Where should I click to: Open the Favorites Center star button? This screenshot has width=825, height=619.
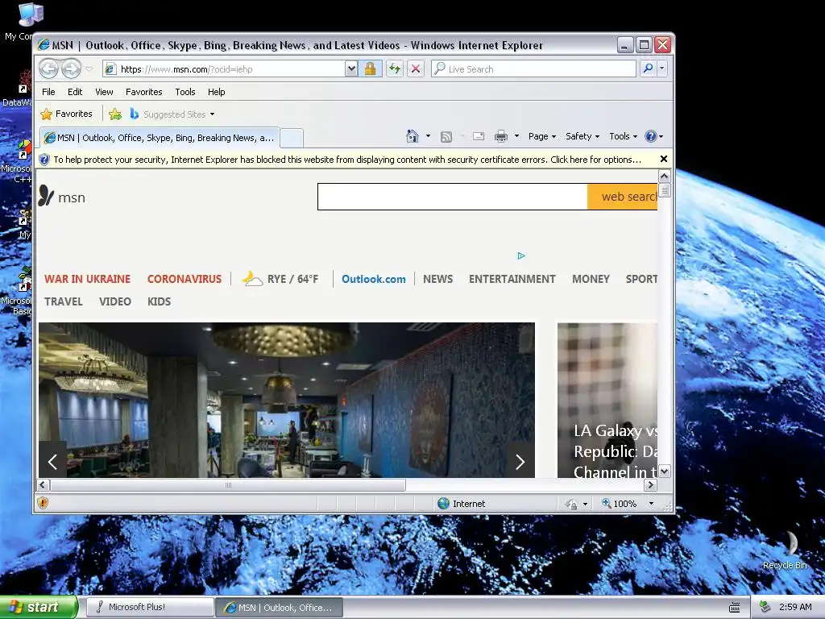(x=67, y=114)
